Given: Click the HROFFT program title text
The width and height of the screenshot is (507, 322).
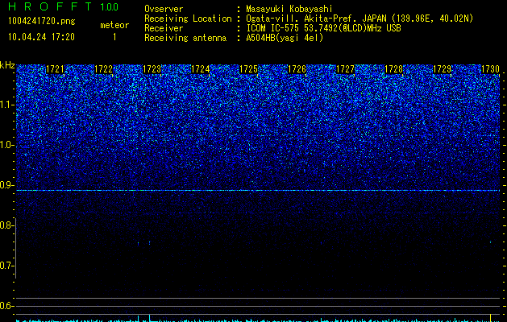Looking at the screenshot, I should click(50, 6).
